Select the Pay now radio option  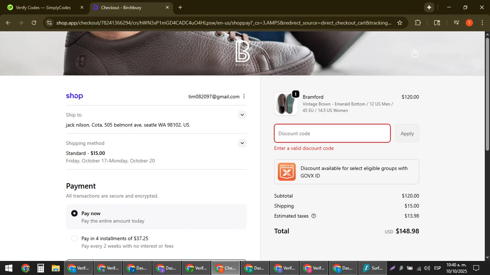(x=74, y=213)
